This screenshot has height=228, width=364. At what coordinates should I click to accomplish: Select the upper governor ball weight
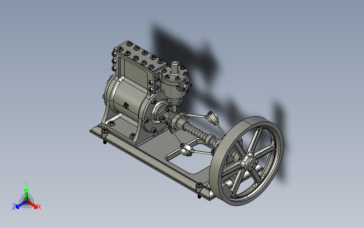click(212, 118)
